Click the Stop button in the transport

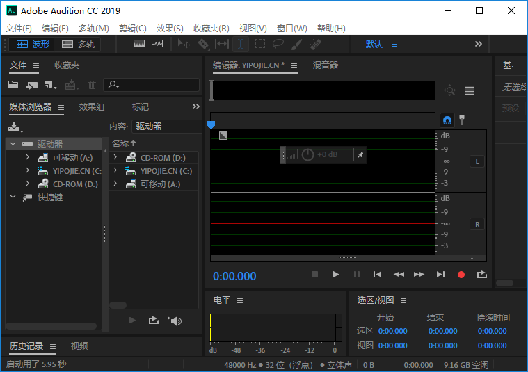pyautogui.click(x=314, y=275)
